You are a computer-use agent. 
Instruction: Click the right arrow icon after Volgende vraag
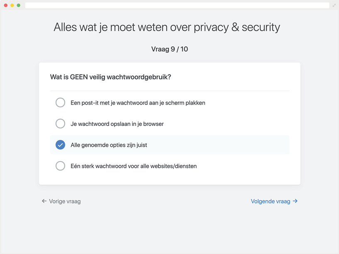[295, 201]
